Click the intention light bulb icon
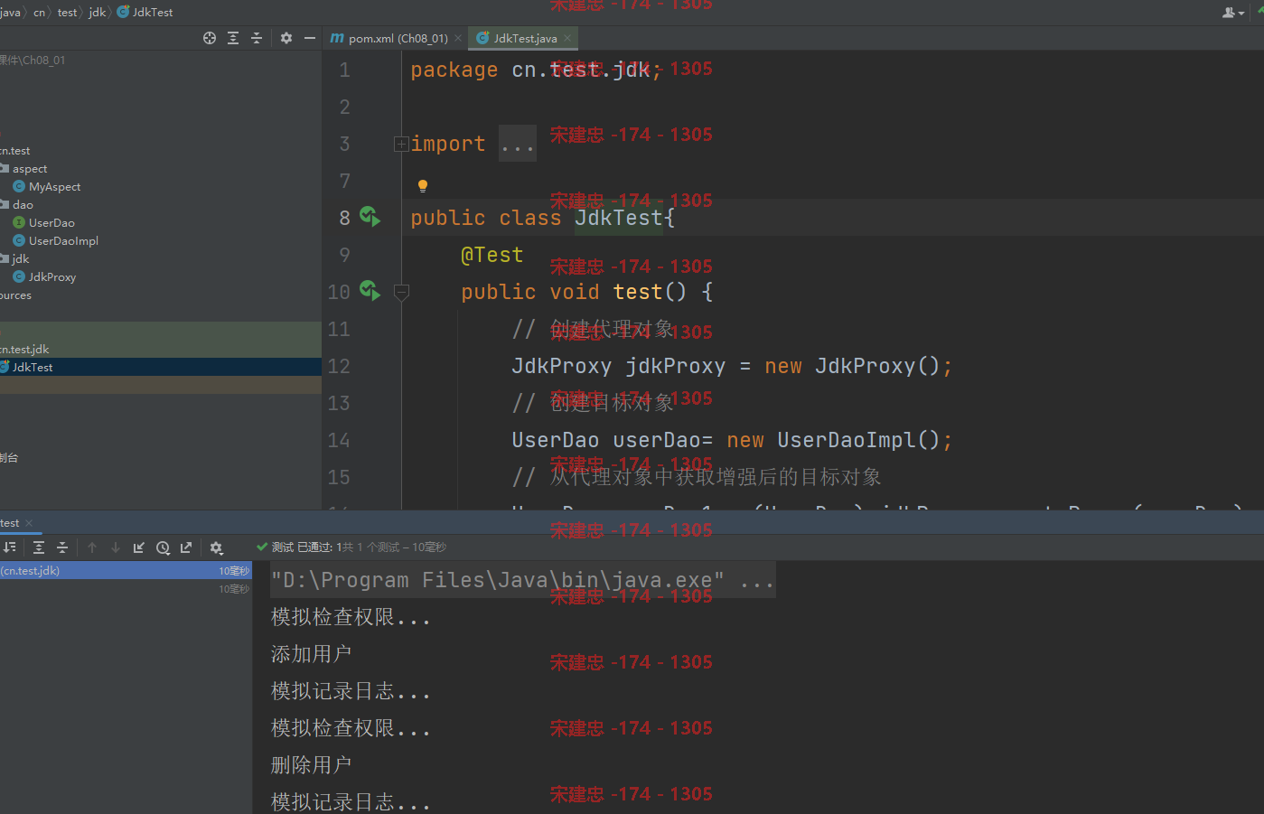 422,186
